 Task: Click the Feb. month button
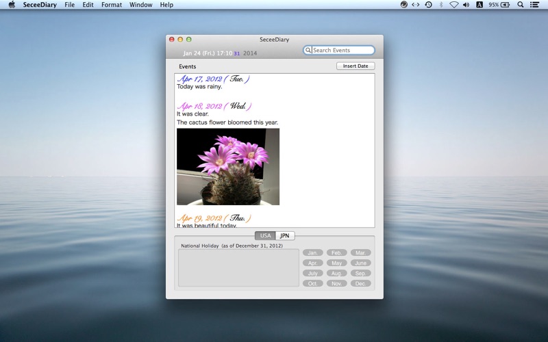pos(336,252)
